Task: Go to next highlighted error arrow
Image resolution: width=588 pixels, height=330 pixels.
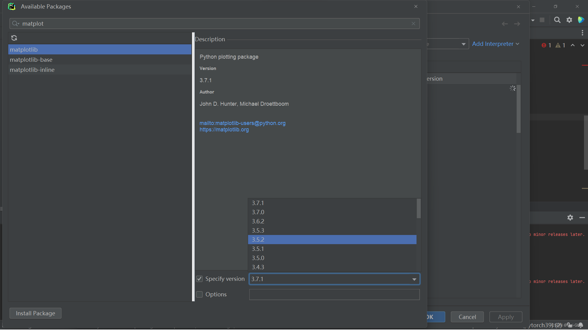Action: pyautogui.click(x=582, y=45)
